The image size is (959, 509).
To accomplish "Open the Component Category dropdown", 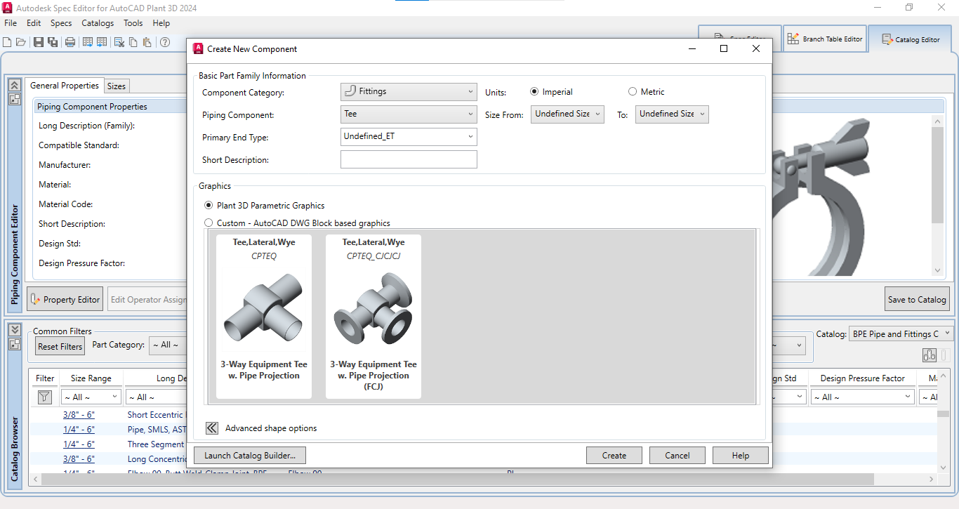I will (409, 91).
